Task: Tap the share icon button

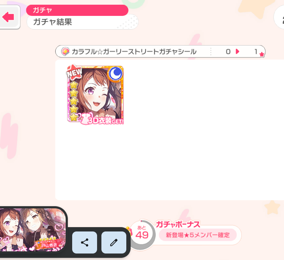Action: pos(84,242)
